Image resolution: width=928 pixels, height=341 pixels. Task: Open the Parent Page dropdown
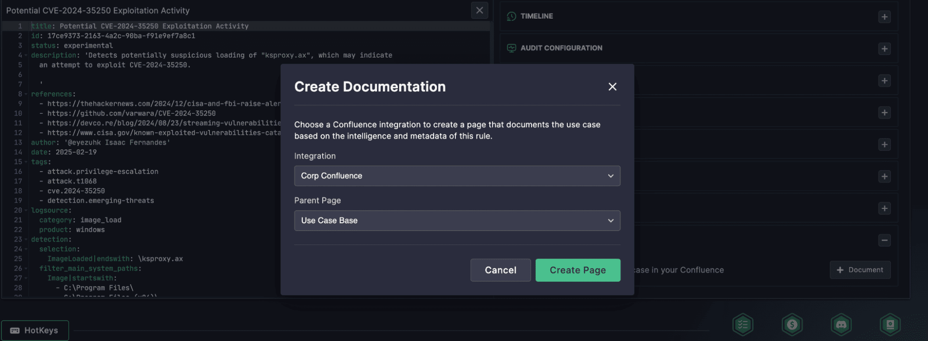pos(457,221)
